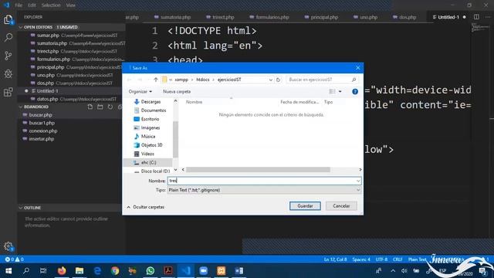Click the horizontal scrollbar in file list
The image size is (494, 278).
click(258, 170)
